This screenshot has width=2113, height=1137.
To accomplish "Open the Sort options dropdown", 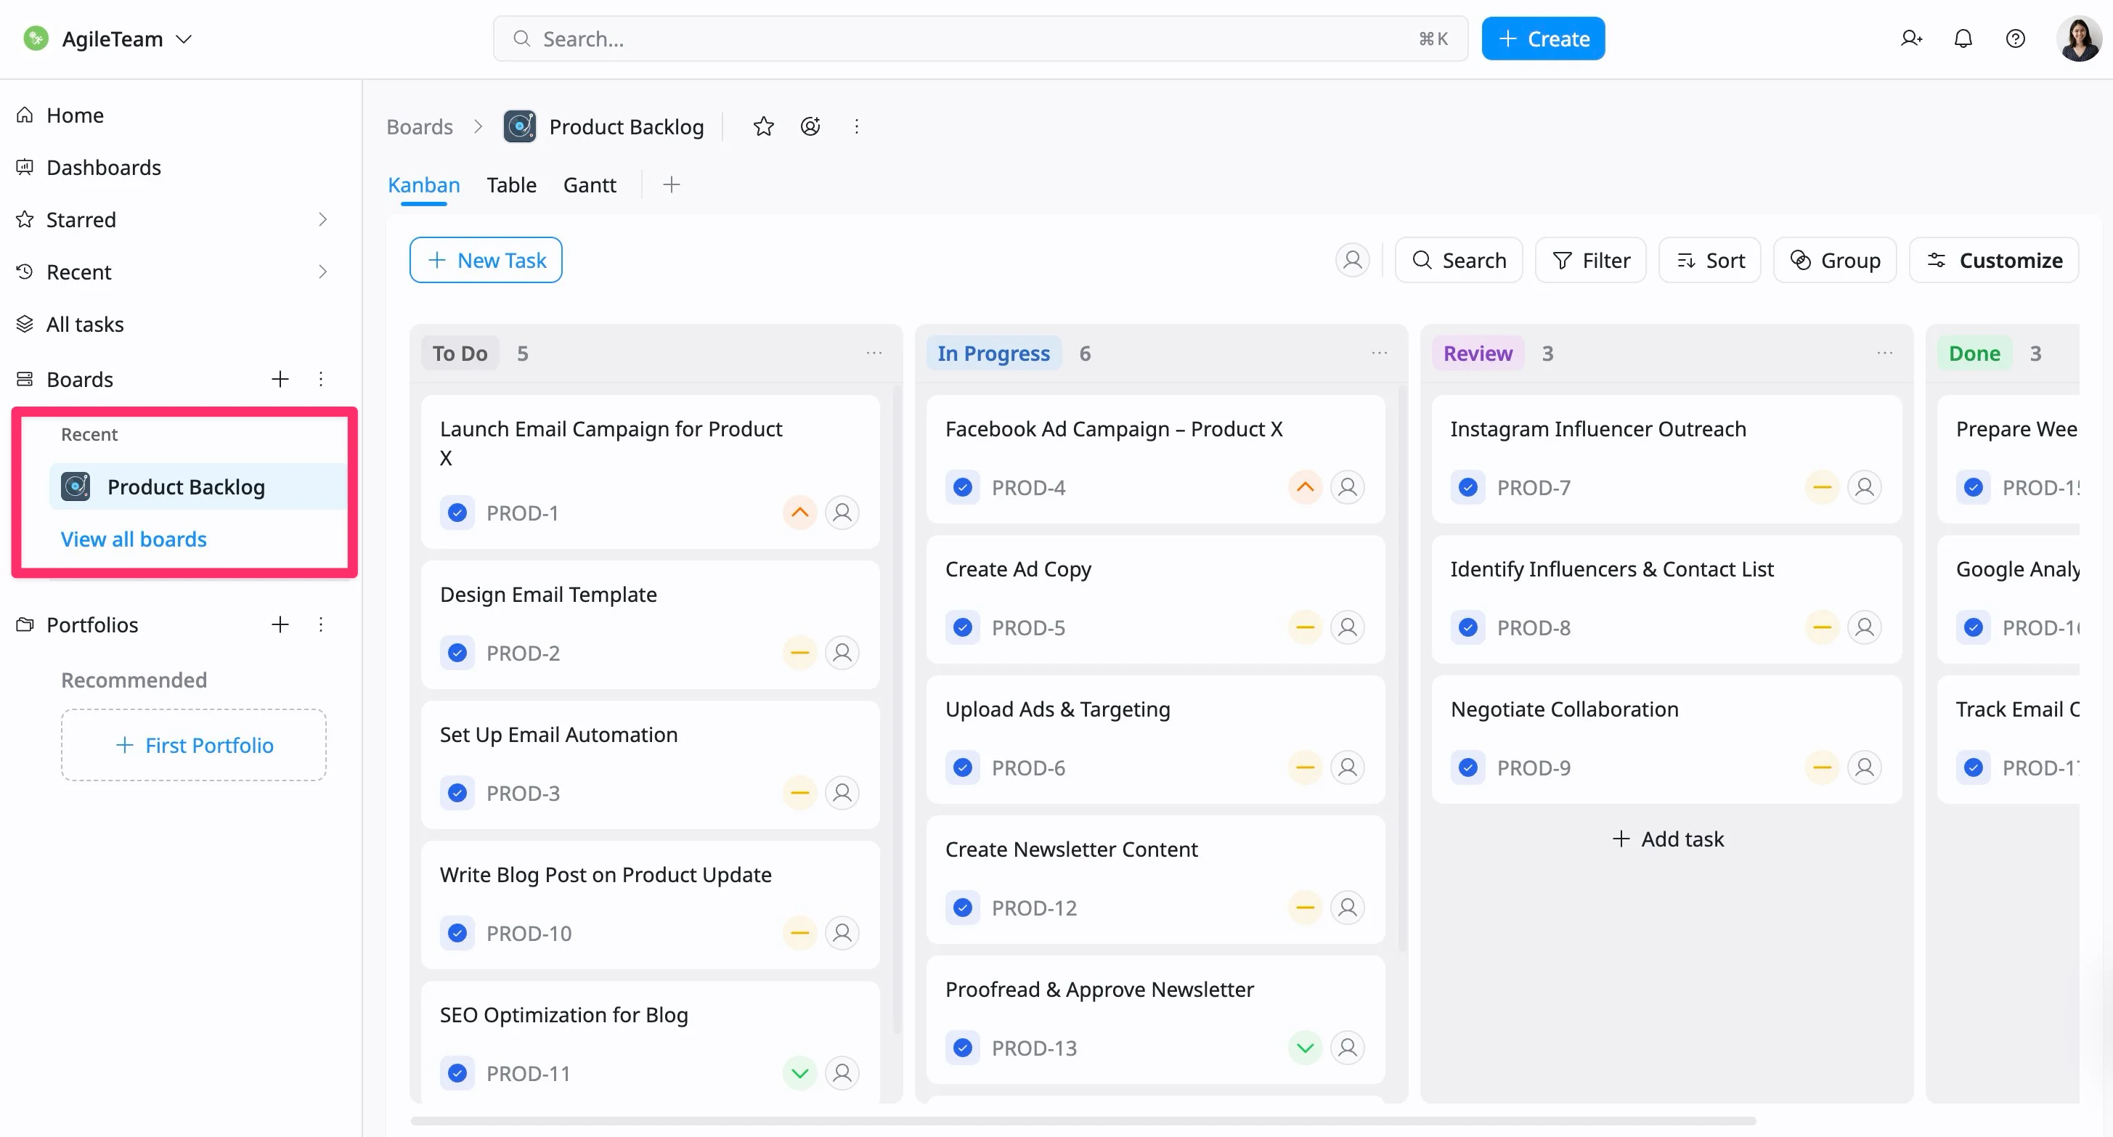I will [1709, 260].
